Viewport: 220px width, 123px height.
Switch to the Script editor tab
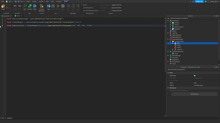[18, 16]
